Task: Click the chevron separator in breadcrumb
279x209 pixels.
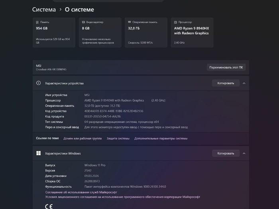Action: pyautogui.click(x=60, y=10)
